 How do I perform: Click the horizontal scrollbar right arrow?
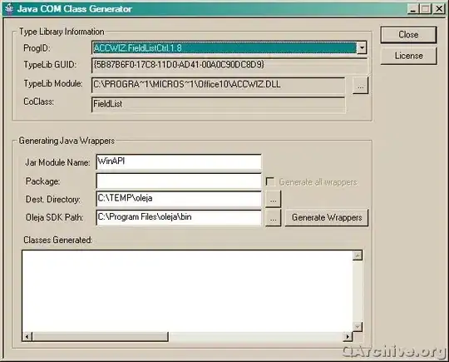pos(348,337)
